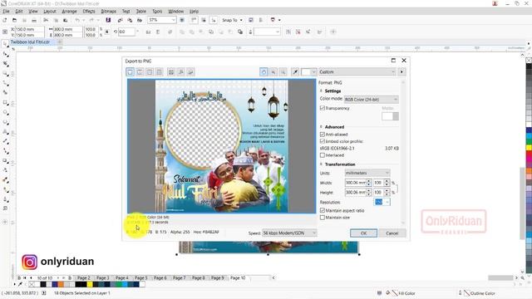Screen dimensions: 532x299
Task: Select the Rectangle tool in toolbox
Action: click(x=6, y=102)
